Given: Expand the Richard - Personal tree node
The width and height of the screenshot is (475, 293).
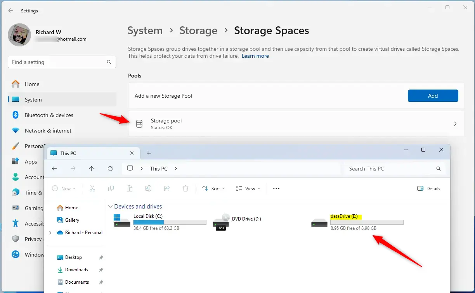Looking at the screenshot, I should coord(50,233).
